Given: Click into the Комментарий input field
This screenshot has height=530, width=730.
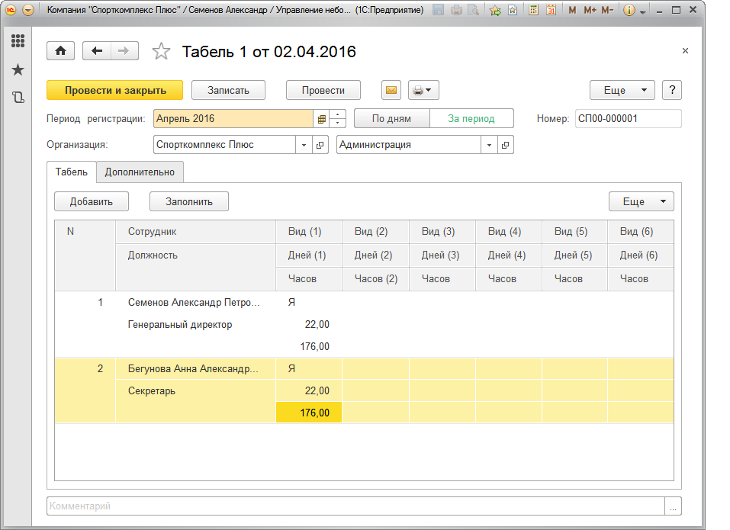Looking at the screenshot, I should point(355,506).
